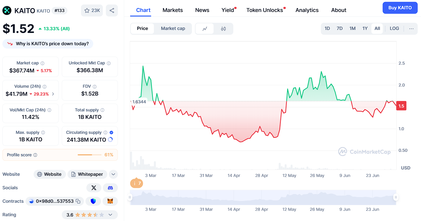The width and height of the screenshot is (421, 221).
Task: Click the Buy KAITO button
Action: (x=400, y=8)
